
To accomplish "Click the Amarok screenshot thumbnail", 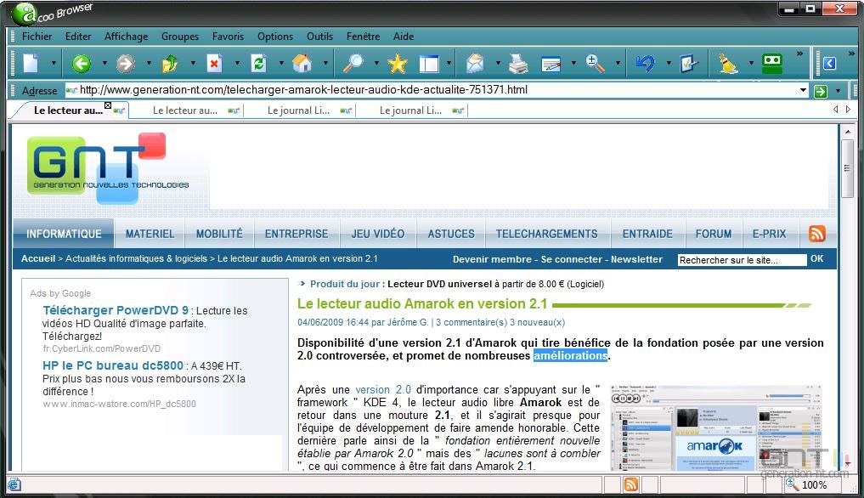I will tap(716, 427).
